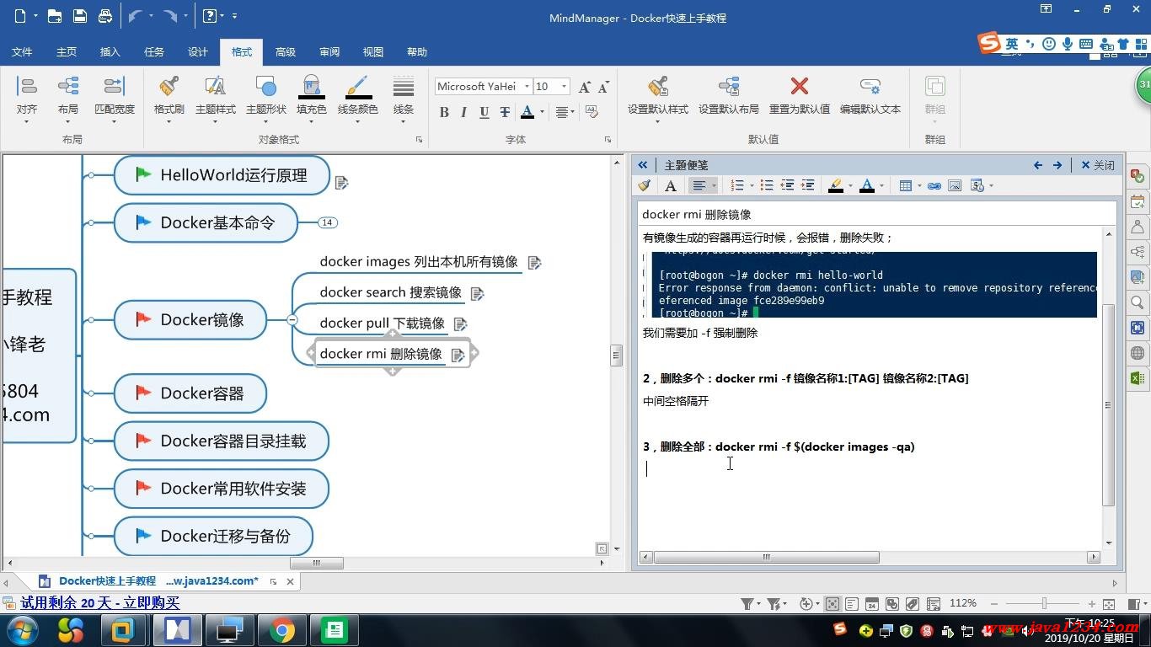Viewport: 1151px width, 647px height.
Task: Toggle the focus-on-topic icon in status bar
Action: click(832, 604)
